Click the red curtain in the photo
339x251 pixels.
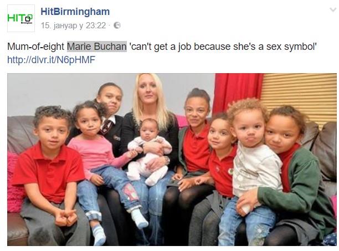point(238,92)
